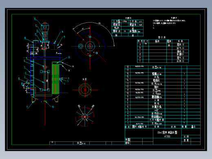212x159 pixels.
Task: Click the central hub circle in the top plan view
Action: pyautogui.click(x=90, y=46)
